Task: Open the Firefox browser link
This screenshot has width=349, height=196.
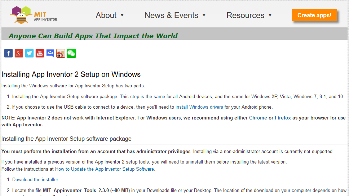Action: coord(283,118)
